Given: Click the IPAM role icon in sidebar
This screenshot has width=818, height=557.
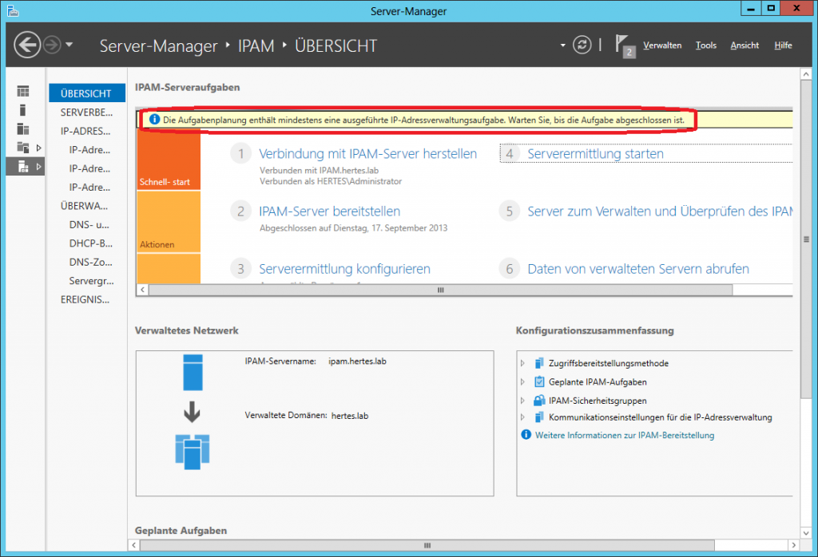Looking at the screenshot, I should pyautogui.click(x=23, y=166).
